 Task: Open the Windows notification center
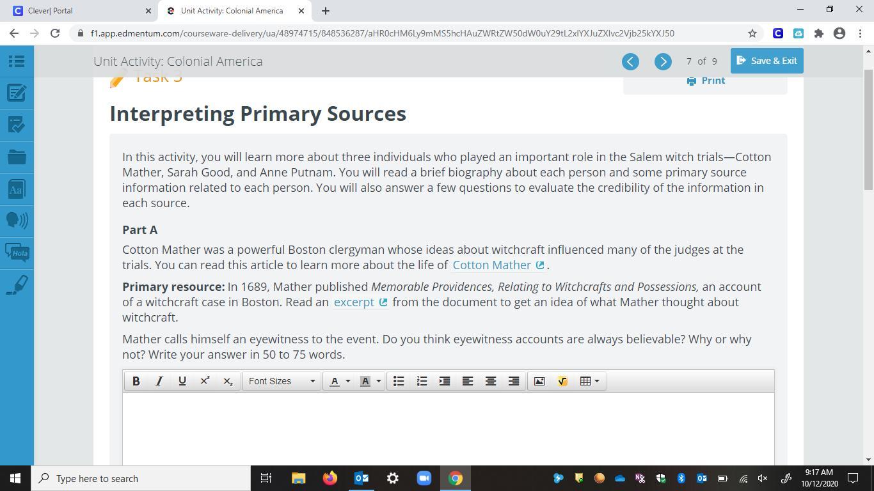(853, 478)
